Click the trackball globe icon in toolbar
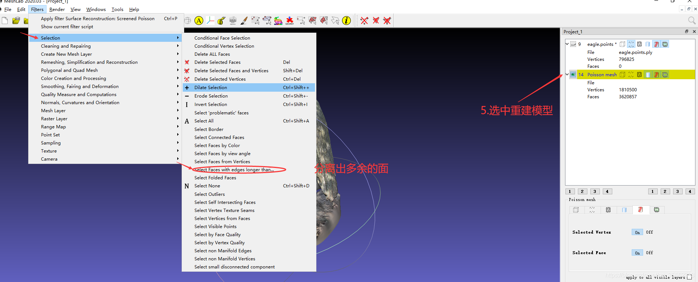This screenshot has height=282, width=698. [x=188, y=21]
